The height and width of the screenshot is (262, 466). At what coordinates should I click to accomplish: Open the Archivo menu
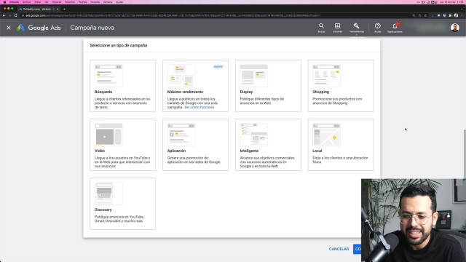point(27,2)
